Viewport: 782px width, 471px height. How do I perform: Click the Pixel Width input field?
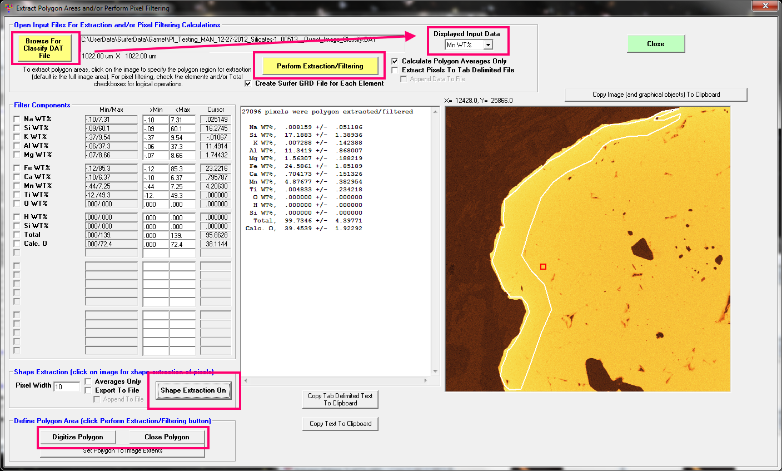[x=67, y=386]
